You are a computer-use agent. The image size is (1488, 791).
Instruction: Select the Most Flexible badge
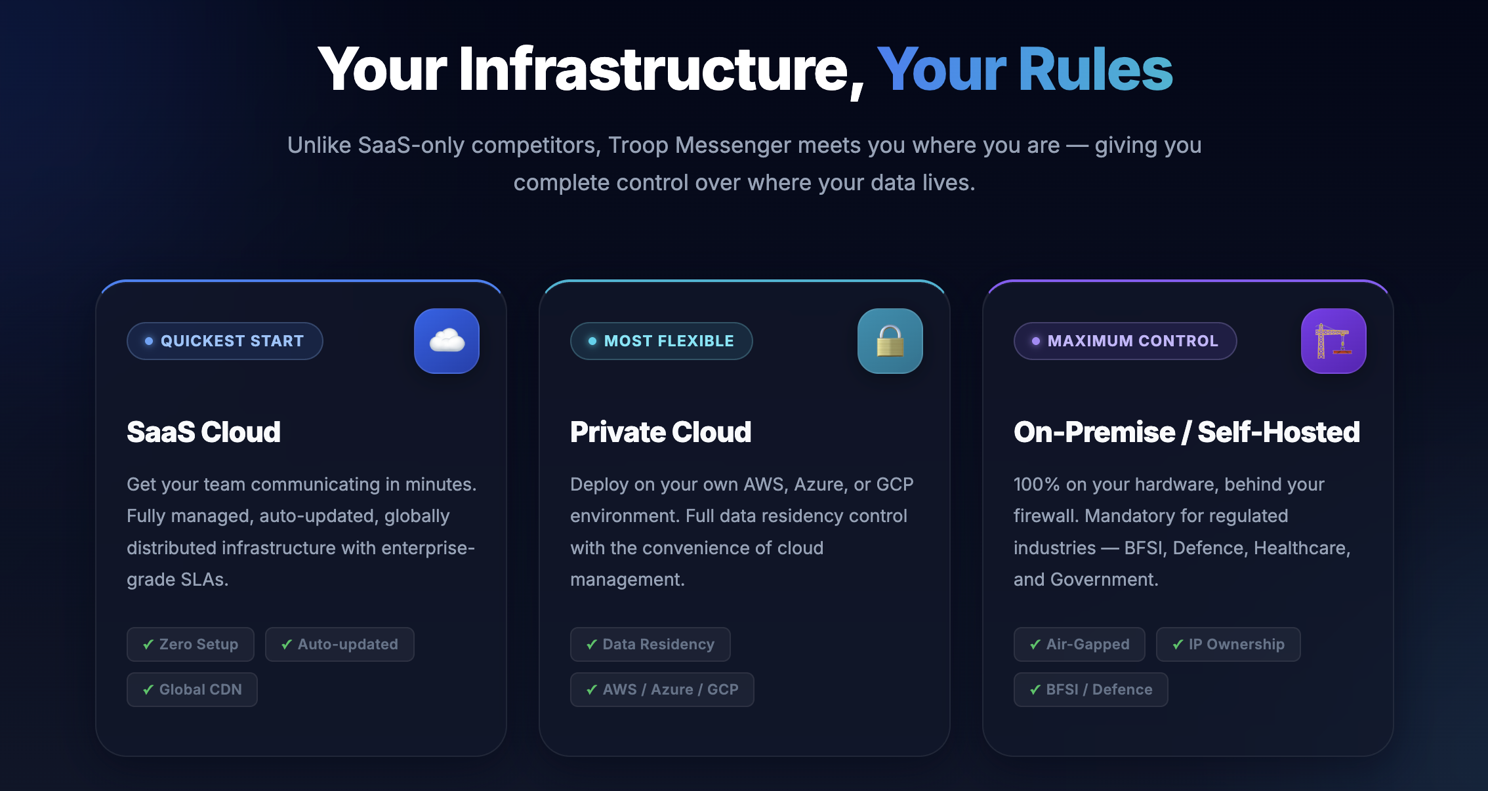tap(661, 341)
